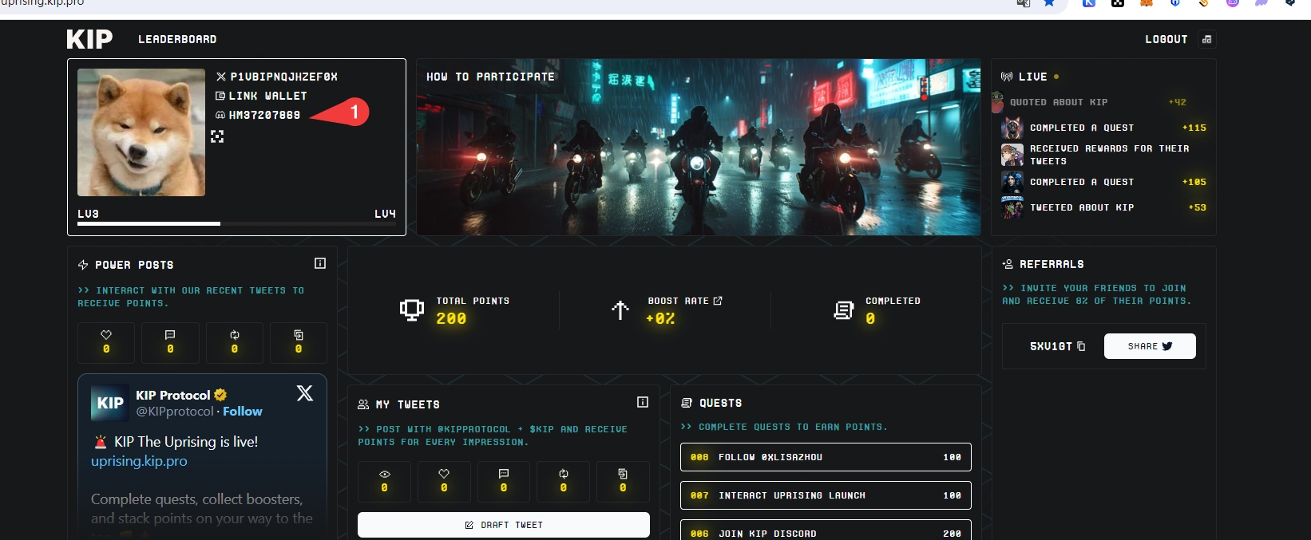Click the Power Posts likes heart counter

(106, 342)
